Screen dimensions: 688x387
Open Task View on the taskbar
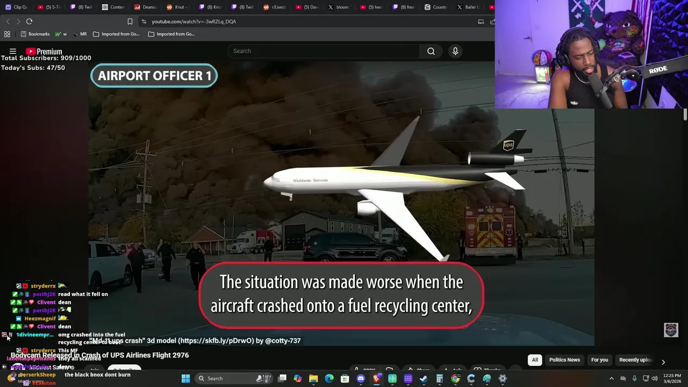282,378
